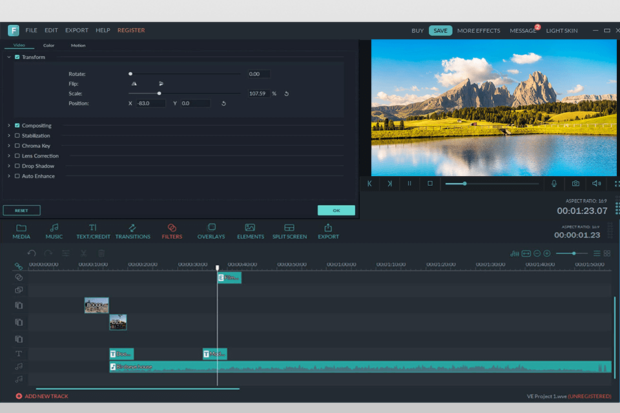This screenshot has height=413, width=620.
Task: Flip the clip vertically
Action: tap(161, 84)
